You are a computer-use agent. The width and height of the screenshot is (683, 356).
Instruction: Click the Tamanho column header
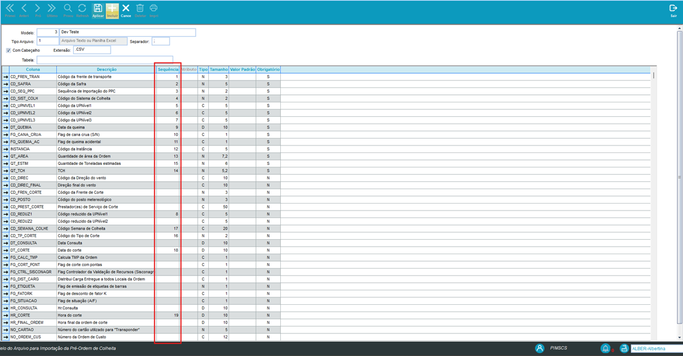coord(219,69)
